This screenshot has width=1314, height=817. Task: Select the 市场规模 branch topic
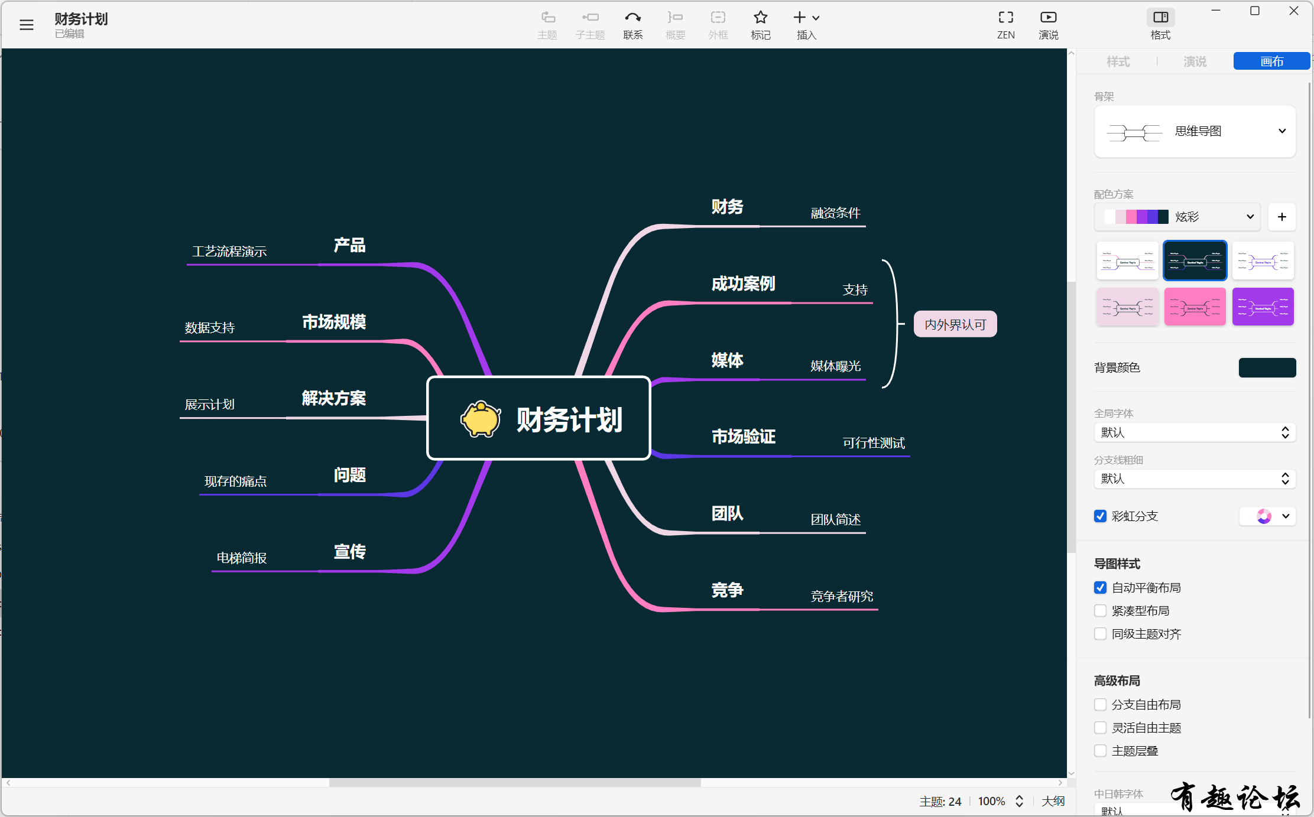tap(334, 322)
